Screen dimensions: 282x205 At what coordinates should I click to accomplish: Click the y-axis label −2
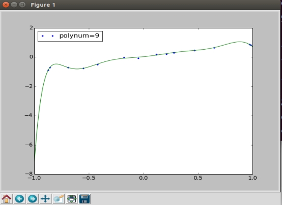tap(29, 86)
